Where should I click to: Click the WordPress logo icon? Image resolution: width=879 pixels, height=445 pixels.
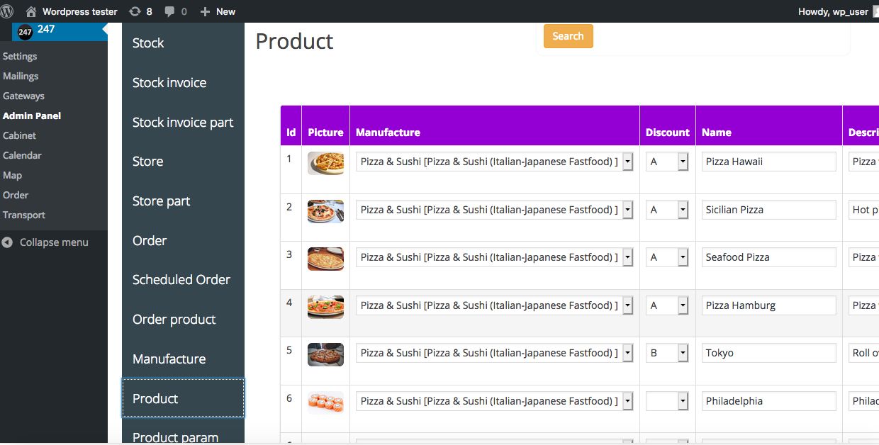tap(7, 11)
